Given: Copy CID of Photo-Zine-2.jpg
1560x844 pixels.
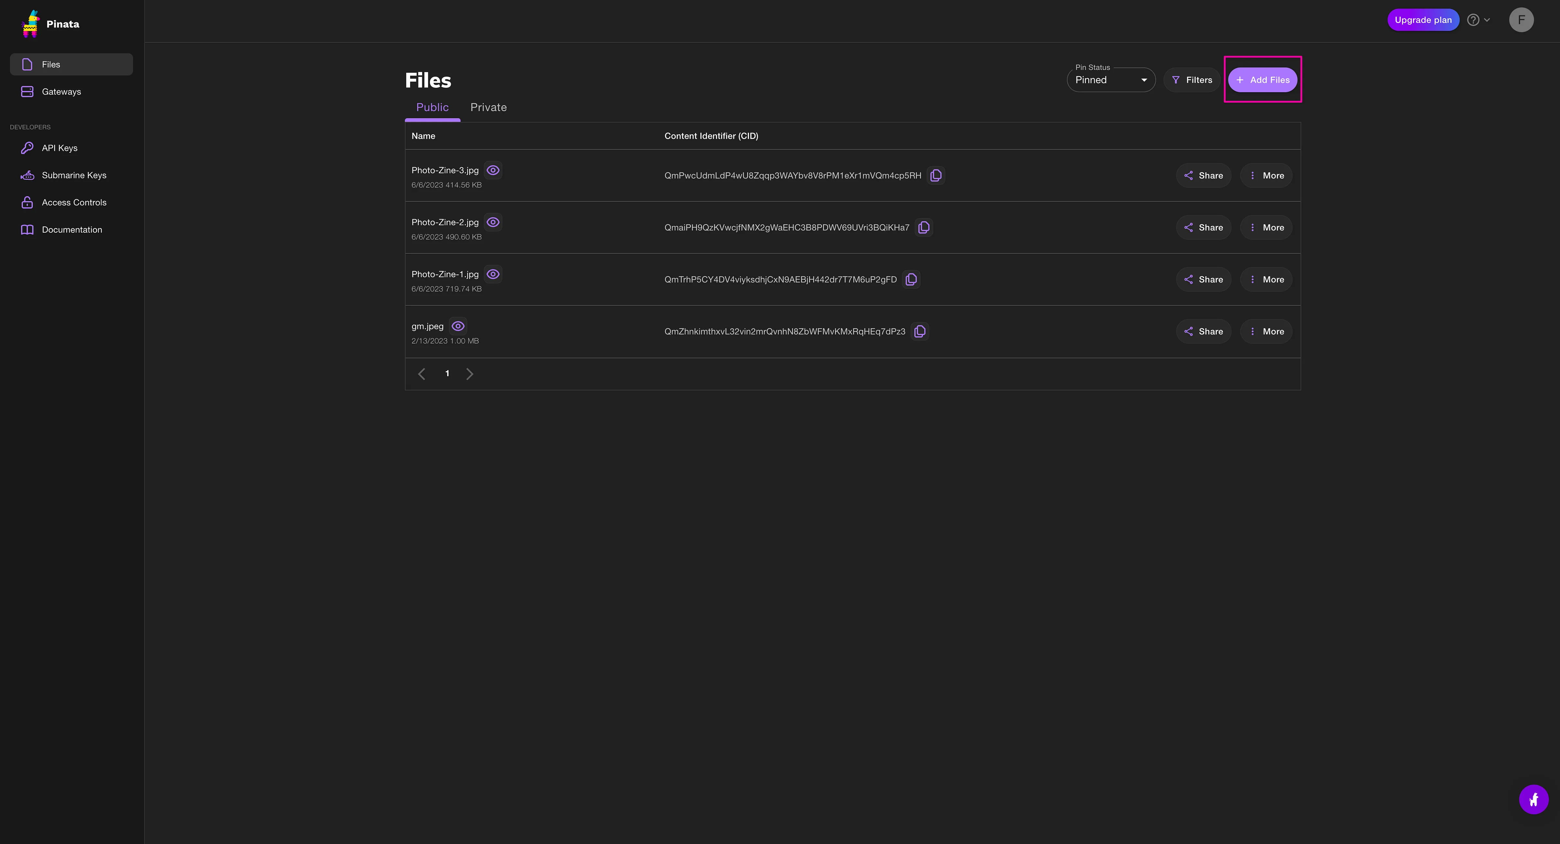Looking at the screenshot, I should 924,228.
